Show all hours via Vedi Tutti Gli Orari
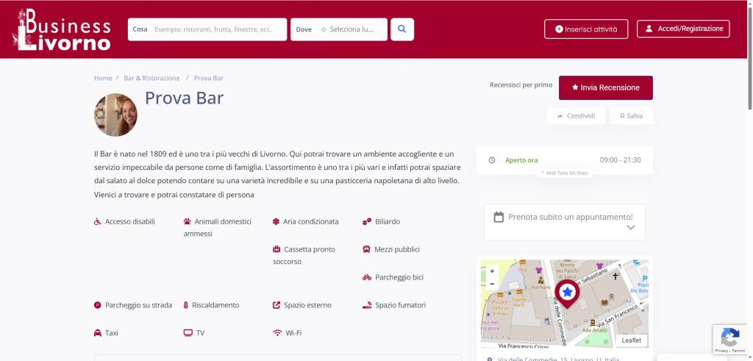Viewport: 753px width, 361px height. click(x=564, y=173)
